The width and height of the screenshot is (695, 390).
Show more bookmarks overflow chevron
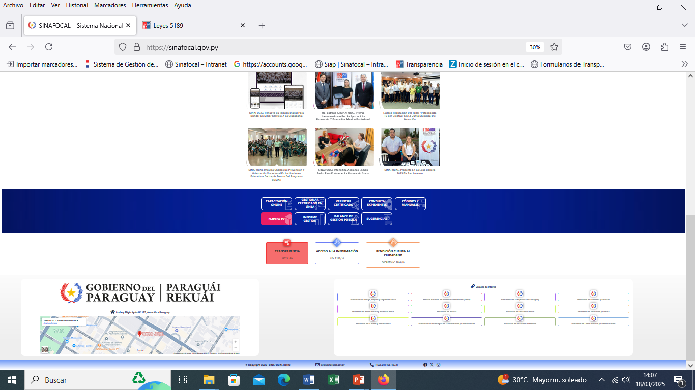coord(684,64)
